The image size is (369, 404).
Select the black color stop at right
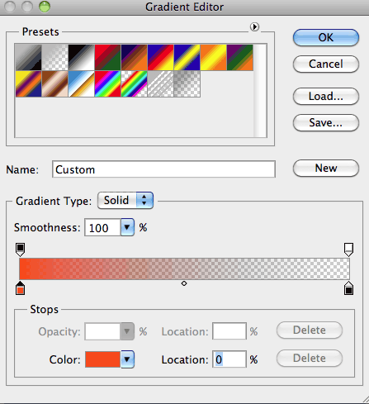click(x=348, y=288)
